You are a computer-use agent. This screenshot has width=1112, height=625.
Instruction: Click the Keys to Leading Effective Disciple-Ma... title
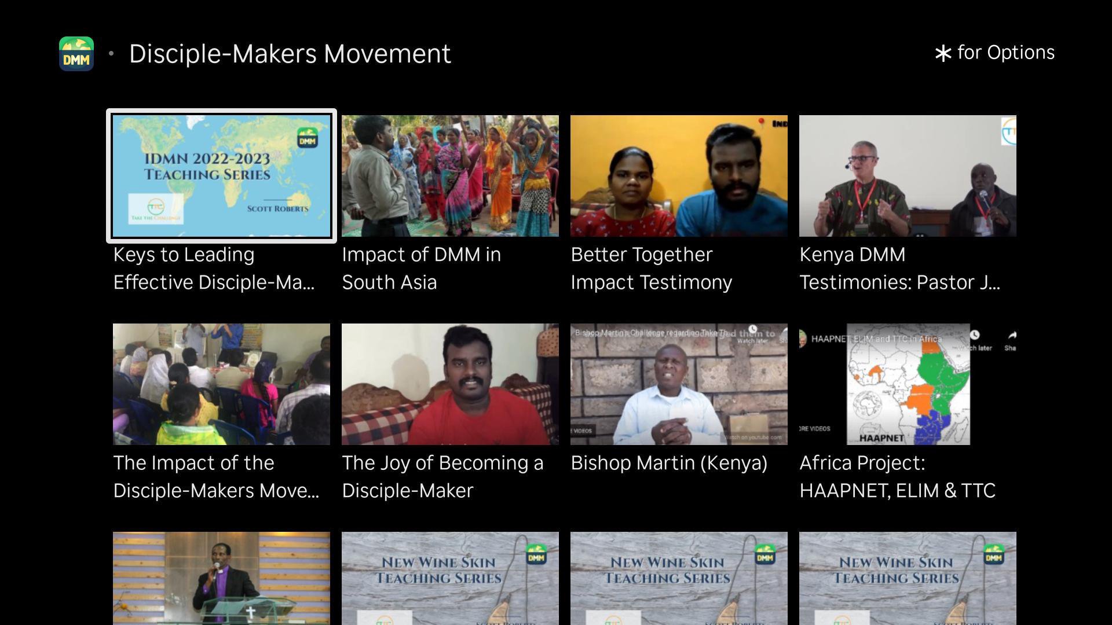pyautogui.click(x=214, y=269)
